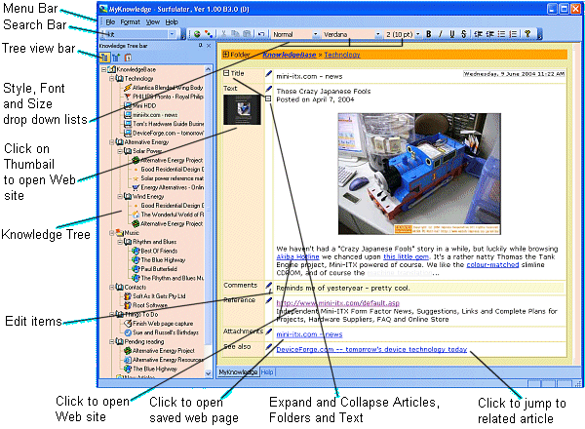The width and height of the screenshot is (585, 429).
Task: Apply a numbered list from the toolbar
Action: (514, 34)
